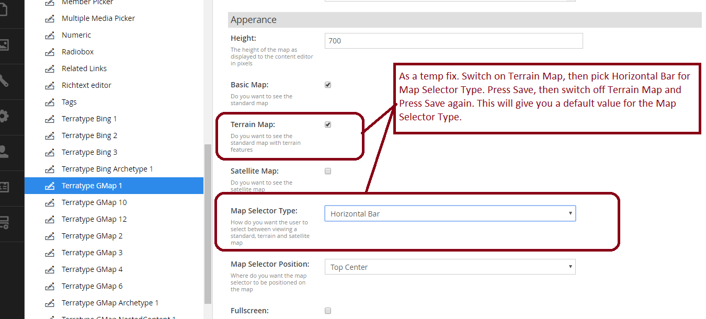Viewport: 706px width, 319px height.
Task: Open the Media section picture icon
Action: [3, 45]
